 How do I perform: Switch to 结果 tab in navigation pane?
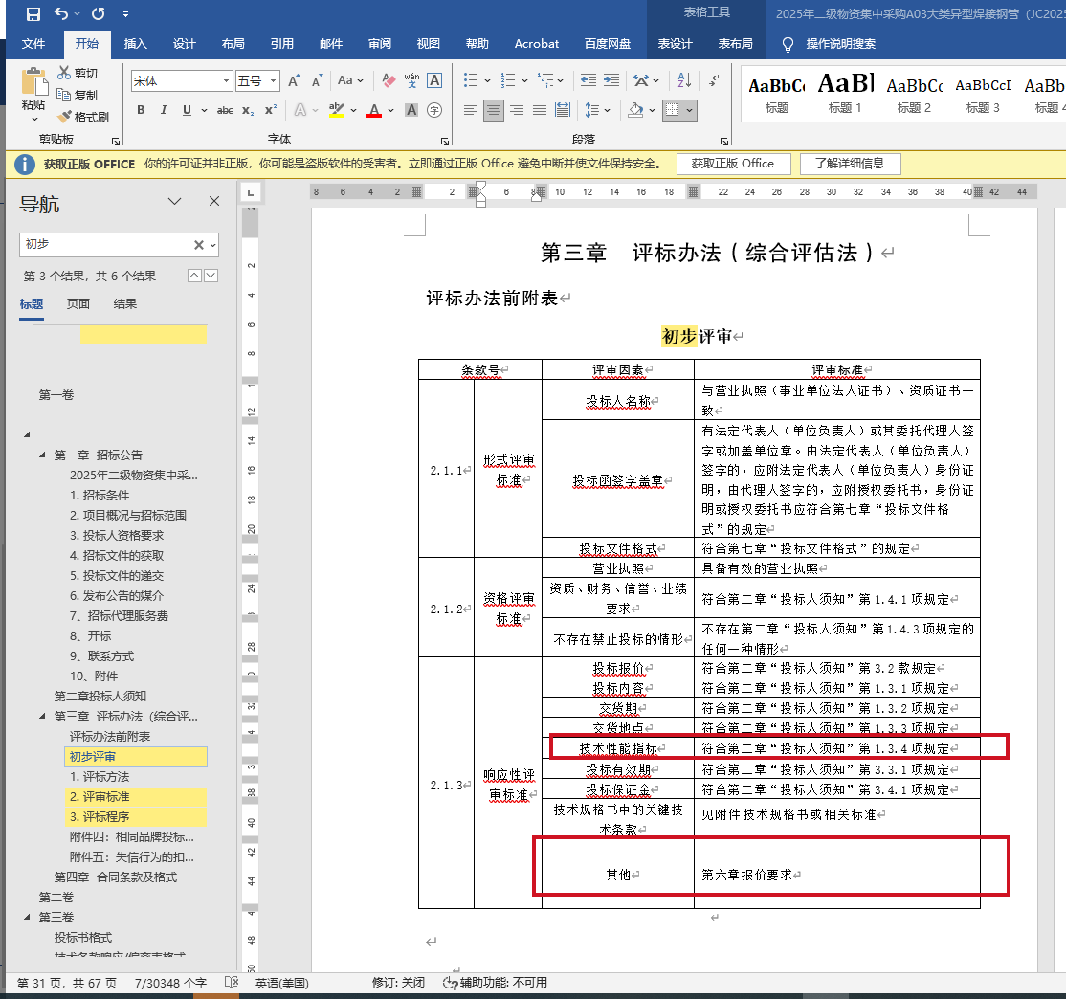coord(125,304)
